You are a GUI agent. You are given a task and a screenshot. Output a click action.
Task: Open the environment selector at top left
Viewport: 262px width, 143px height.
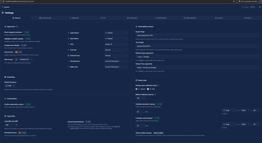pos(6,7)
